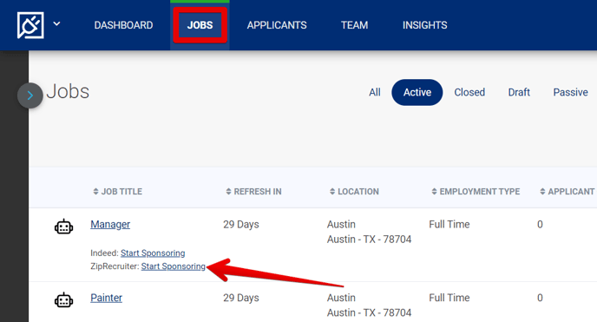This screenshot has width=597, height=322.
Task: Click the robot icon next to Manager
Action: pos(63,227)
